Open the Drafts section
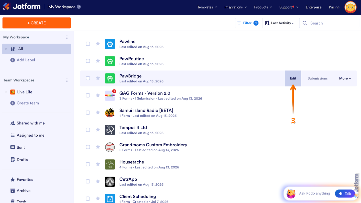Image resolution: width=361 pixels, height=203 pixels. click(19, 160)
